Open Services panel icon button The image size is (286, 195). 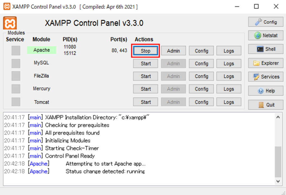click(266, 77)
